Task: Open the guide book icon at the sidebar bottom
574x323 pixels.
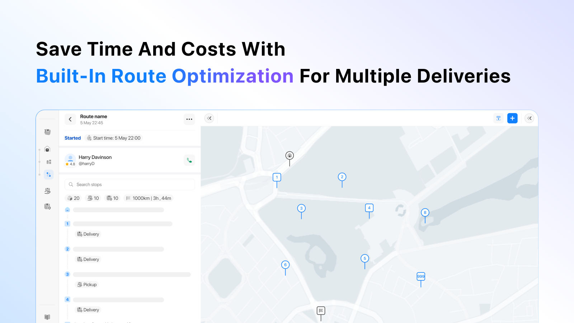Action: pos(47,317)
